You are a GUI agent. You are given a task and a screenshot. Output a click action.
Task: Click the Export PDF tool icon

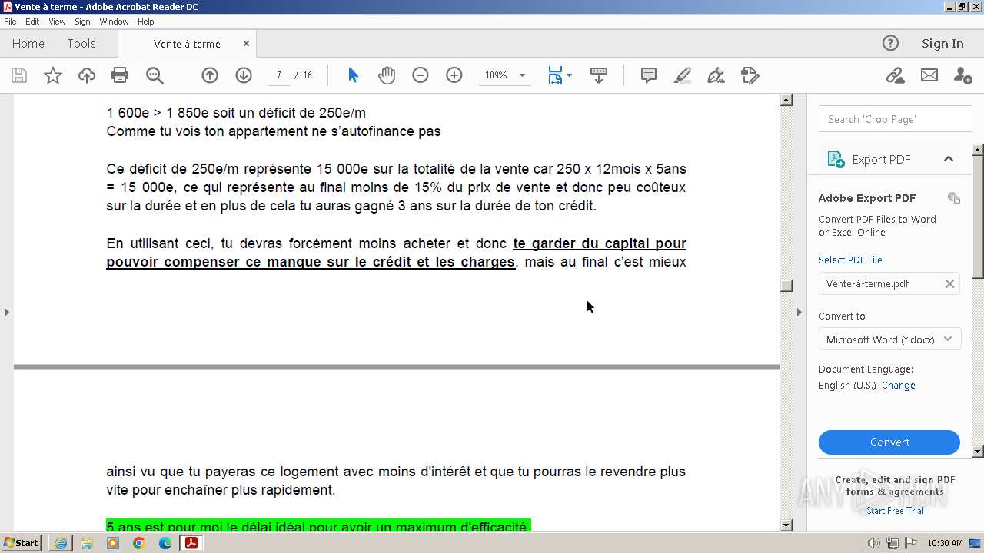pyautogui.click(x=836, y=159)
